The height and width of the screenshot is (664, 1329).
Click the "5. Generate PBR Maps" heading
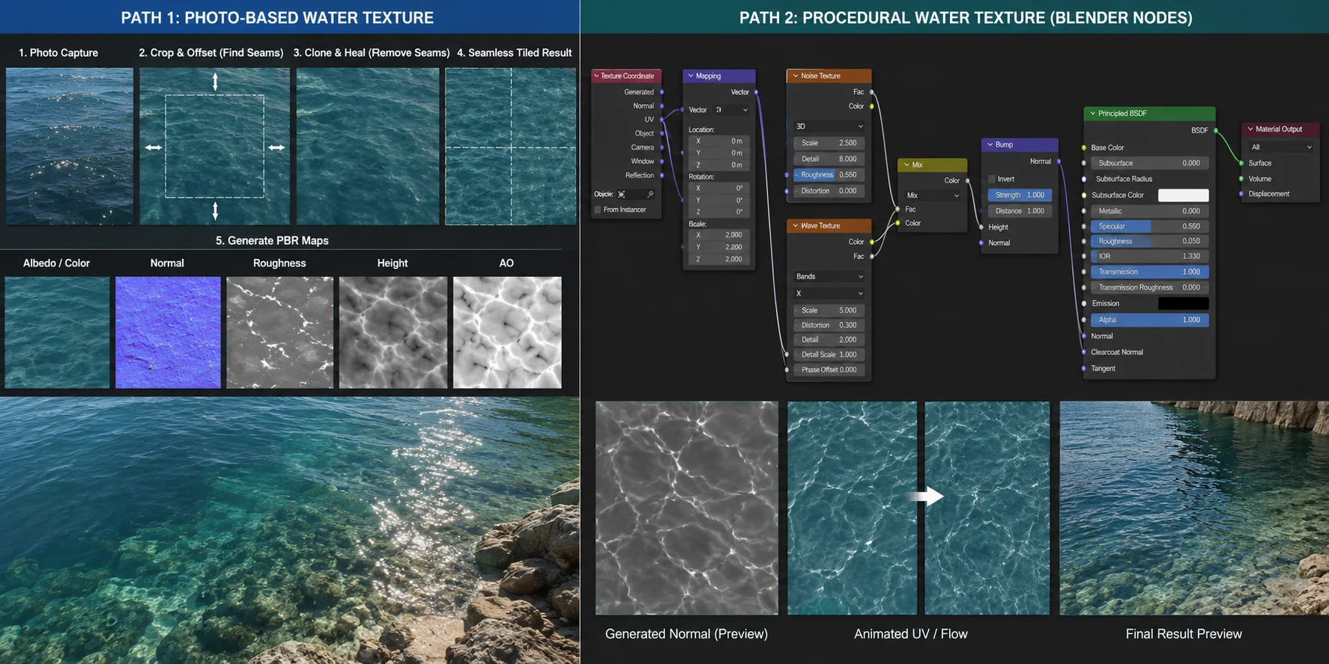[x=273, y=240]
